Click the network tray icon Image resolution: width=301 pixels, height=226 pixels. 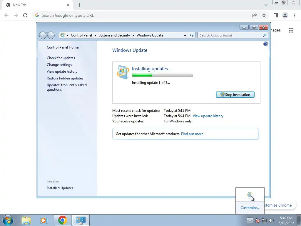pyautogui.click(x=264, y=220)
